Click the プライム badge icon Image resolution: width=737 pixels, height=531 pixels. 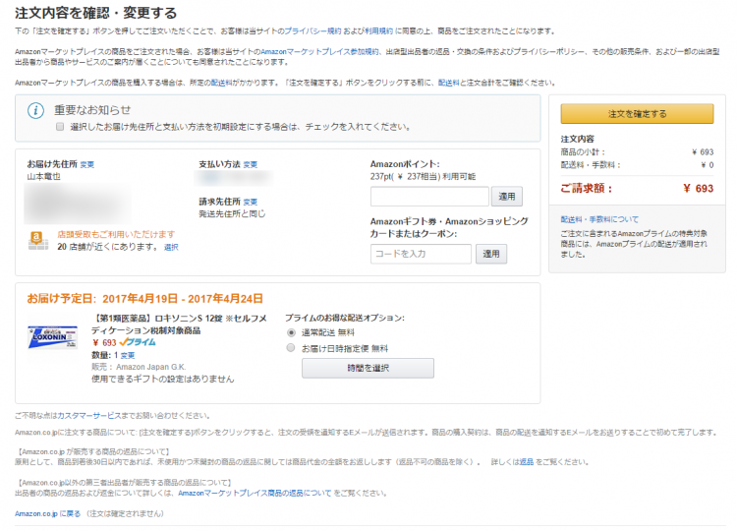(138, 342)
